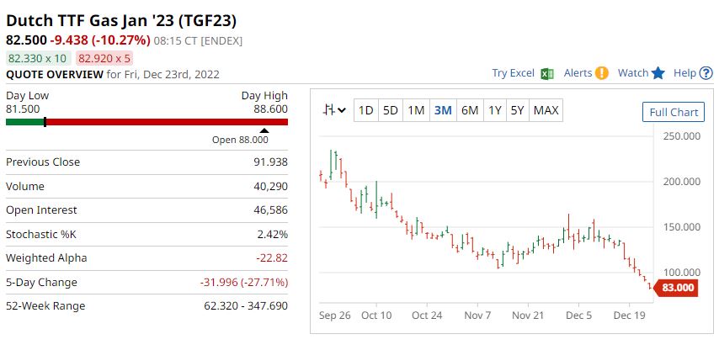Open the chart type dropdown
This screenshot has width=719, height=350.
coord(335,110)
